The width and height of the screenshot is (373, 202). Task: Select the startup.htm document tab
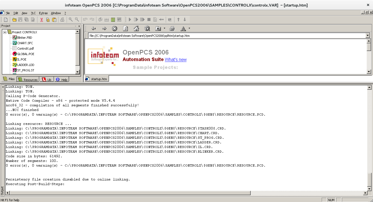coord(96,79)
